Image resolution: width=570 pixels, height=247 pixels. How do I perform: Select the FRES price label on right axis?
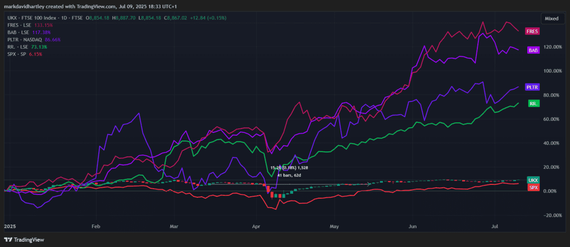click(532, 31)
